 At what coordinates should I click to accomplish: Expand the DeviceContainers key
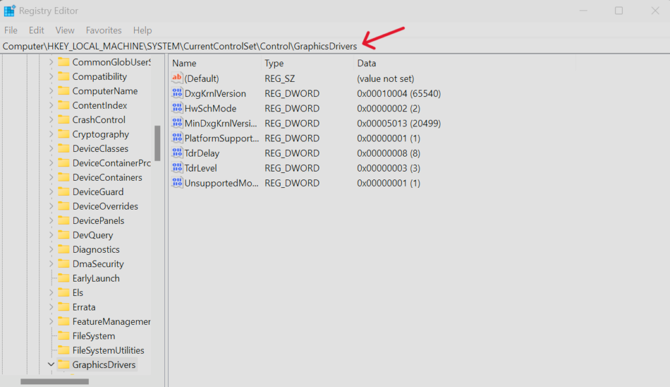(51, 177)
